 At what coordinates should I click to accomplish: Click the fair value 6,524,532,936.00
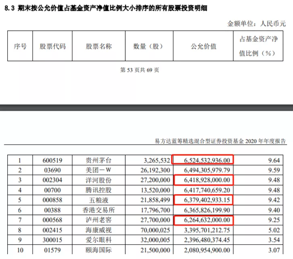click(x=207, y=160)
